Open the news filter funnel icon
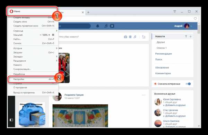 tap(186, 37)
